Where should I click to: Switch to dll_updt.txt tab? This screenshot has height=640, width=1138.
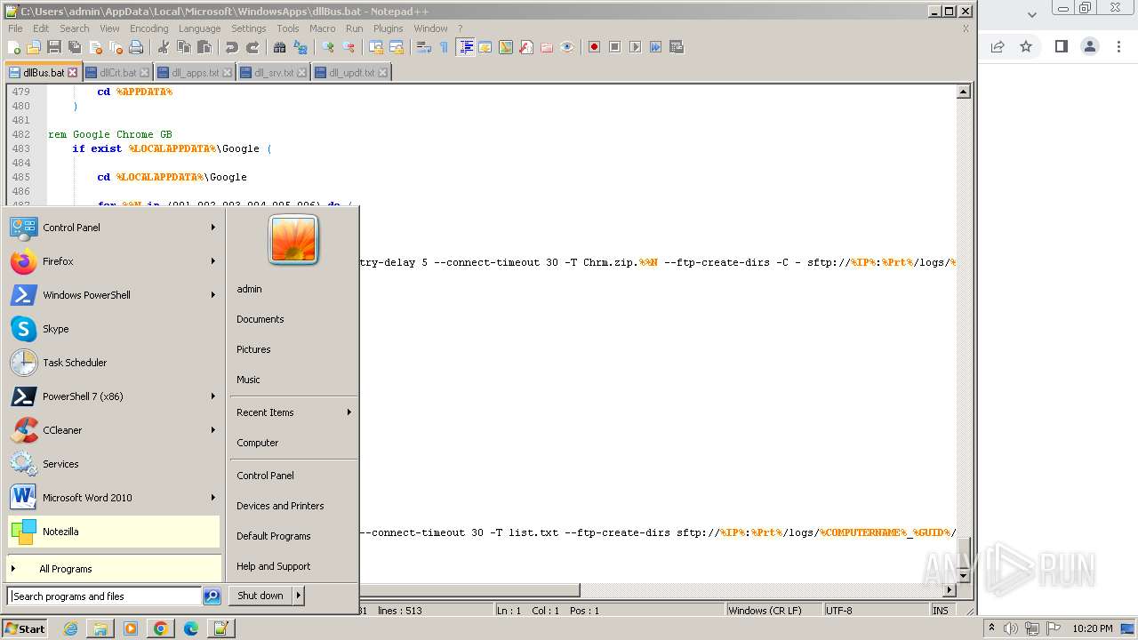(x=351, y=73)
